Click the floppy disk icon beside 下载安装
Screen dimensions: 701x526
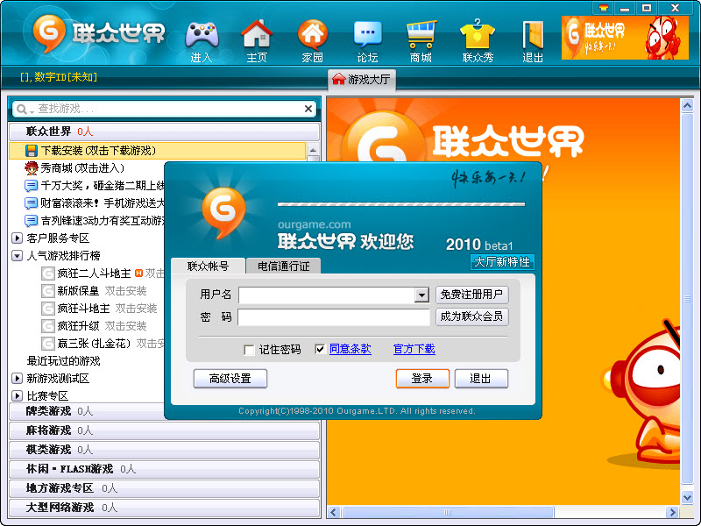(x=31, y=151)
